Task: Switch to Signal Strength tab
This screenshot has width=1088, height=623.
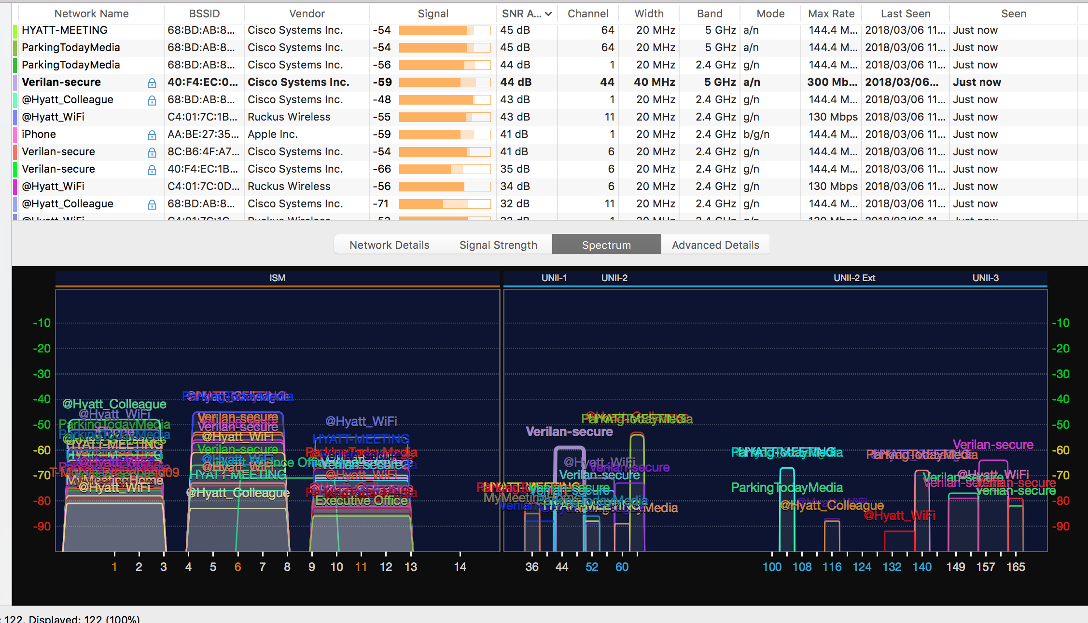Action: [x=498, y=245]
